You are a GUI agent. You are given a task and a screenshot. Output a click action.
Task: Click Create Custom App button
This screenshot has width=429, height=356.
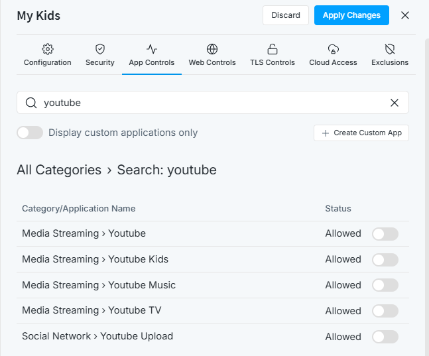[x=361, y=133]
